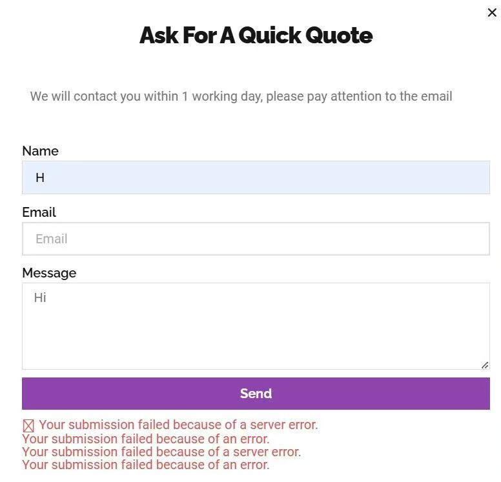Click the third error message line

161,452
